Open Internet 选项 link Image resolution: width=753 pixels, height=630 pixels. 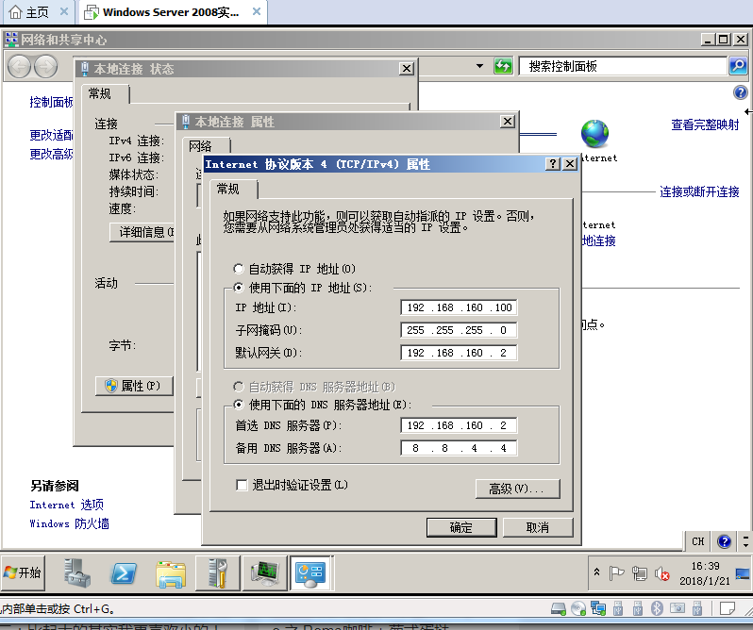point(66,505)
